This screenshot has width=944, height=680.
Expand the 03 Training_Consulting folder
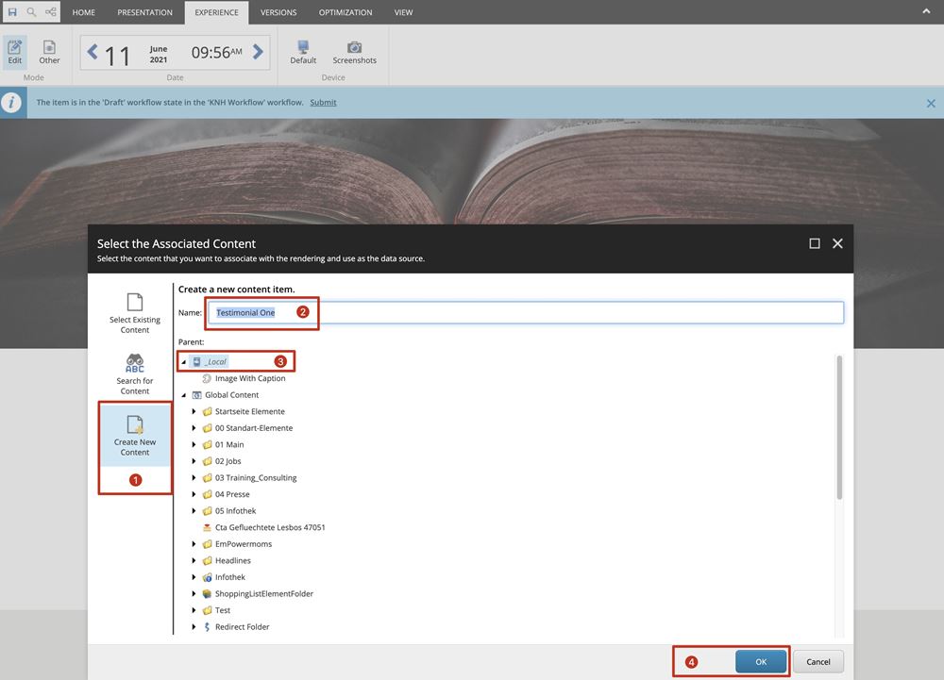tap(194, 478)
